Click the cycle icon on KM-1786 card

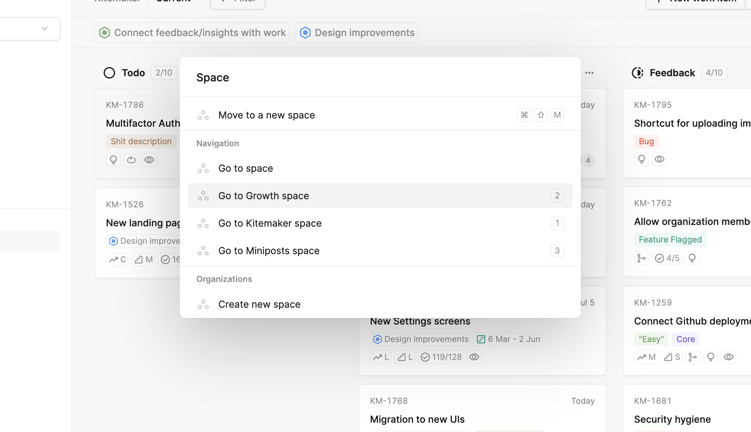coord(131,160)
